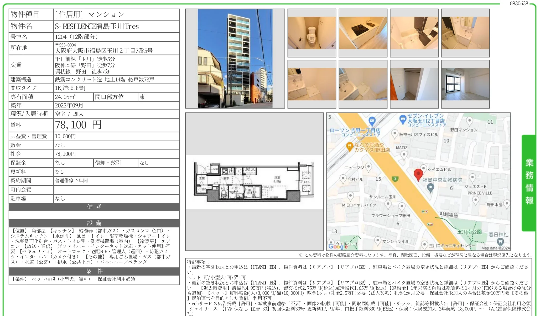Select the orange restaurant marker for カクヤス野田店
The width and height of the screenshot is (540, 316).
(350, 147)
